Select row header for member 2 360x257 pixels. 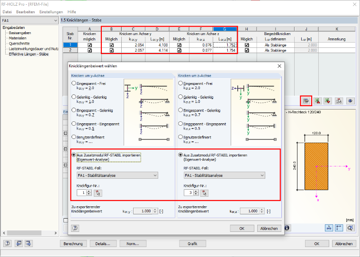click(x=70, y=50)
